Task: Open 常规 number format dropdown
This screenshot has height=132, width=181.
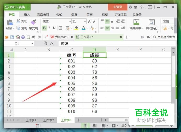Action: [168, 21]
